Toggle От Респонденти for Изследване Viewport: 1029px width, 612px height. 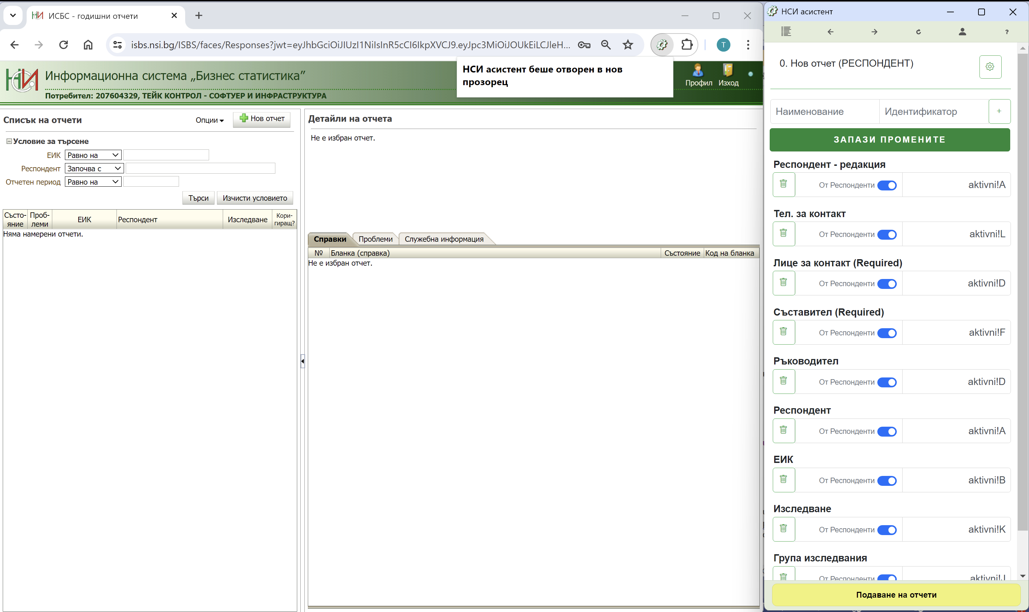point(887,530)
